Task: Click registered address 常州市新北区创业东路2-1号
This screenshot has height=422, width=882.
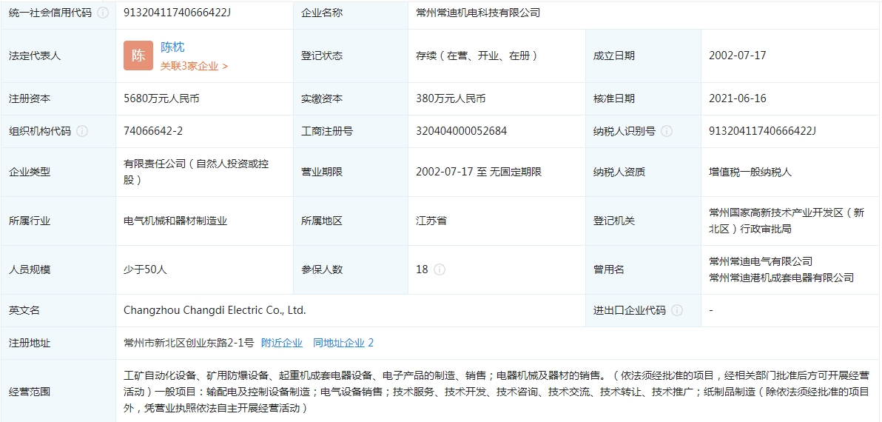Action: point(189,343)
